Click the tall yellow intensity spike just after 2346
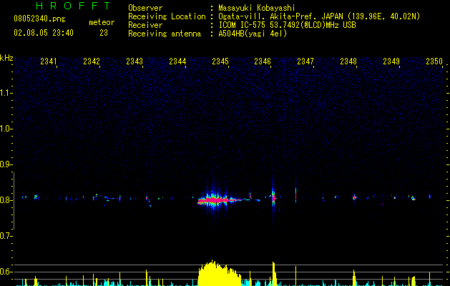The width and height of the screenshot is (450, 286). pyautogui.click(x=274, y=274)
